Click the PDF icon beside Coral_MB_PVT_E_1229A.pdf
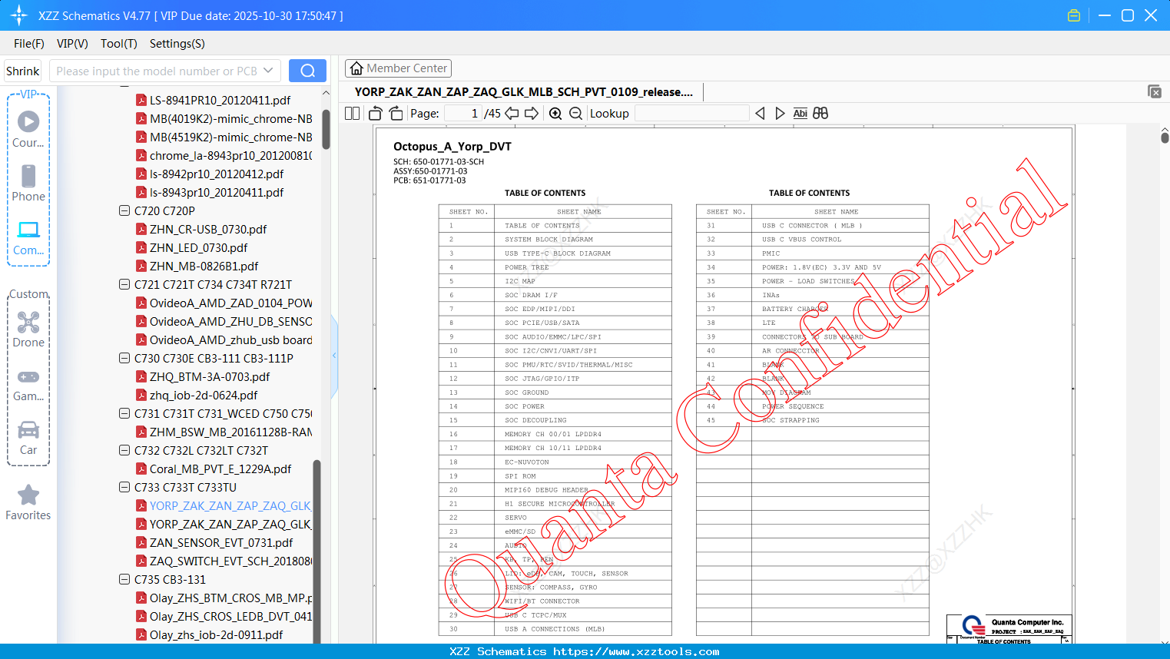 (141, 469)
